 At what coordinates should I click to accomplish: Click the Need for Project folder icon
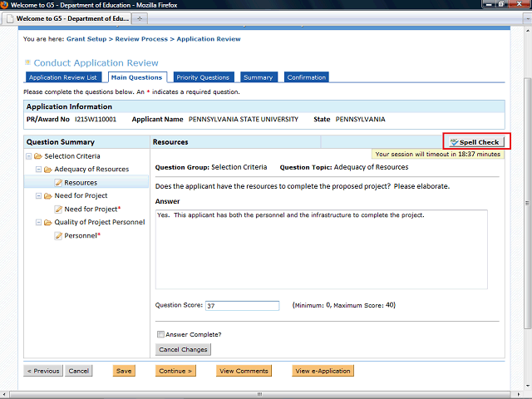tap(48, 196)
